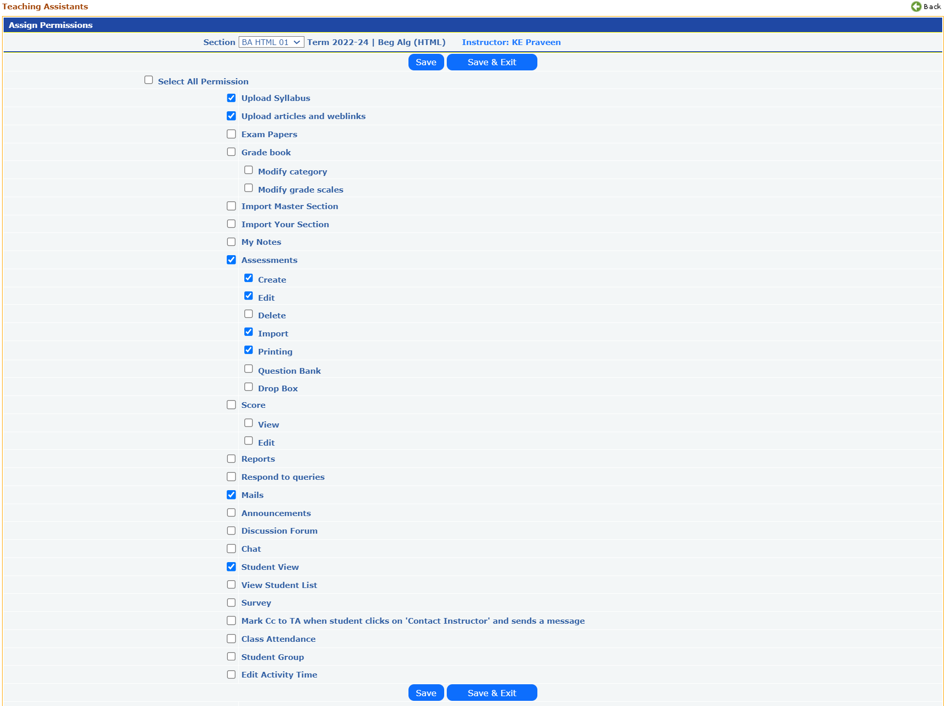The height and width of the screenshot is (706, 951).
Task: Check the Import Master Section box
Action: 231,206
